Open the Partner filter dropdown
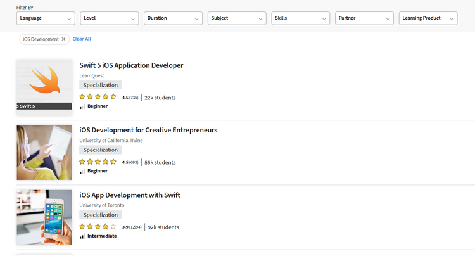475x256 pixels. tap(364, 18)
